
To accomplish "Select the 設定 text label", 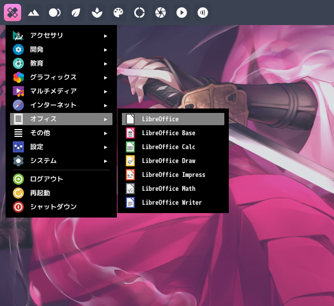I will coord(37,147).
